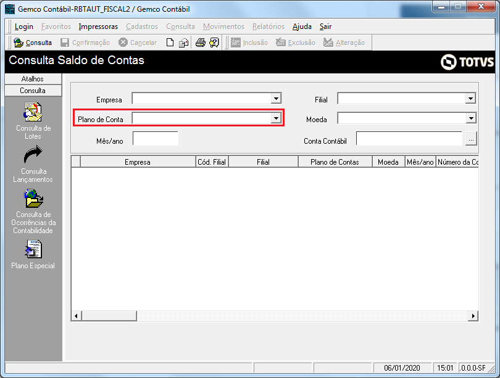Open the Impressoras menu
Image resolution: width=500 pixels, height=378 pixels.
[98, 27]
